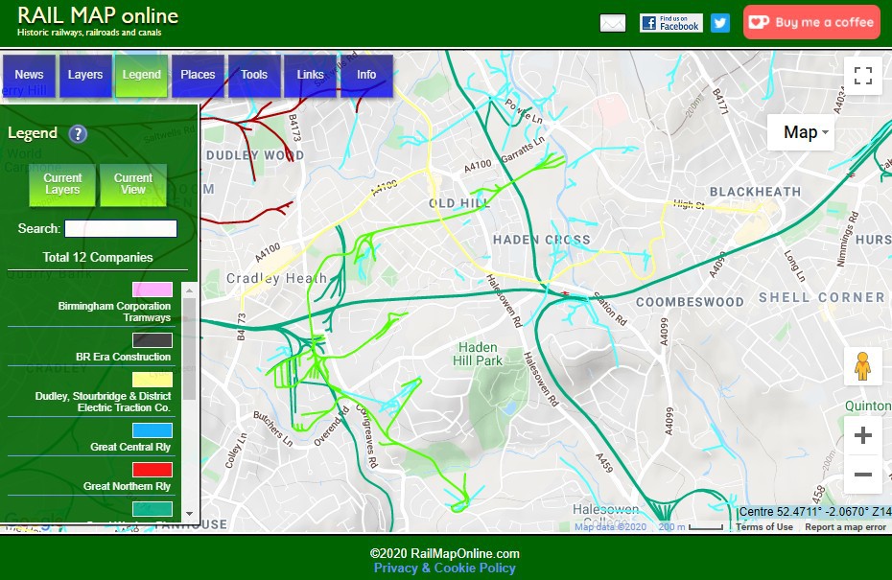
Task: Open the Twitter bird icon
Action: coord(720,23)
